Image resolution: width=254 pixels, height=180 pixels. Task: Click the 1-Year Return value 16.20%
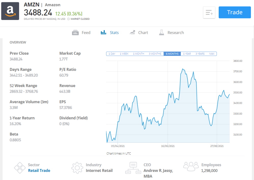[x=15, y=124]
